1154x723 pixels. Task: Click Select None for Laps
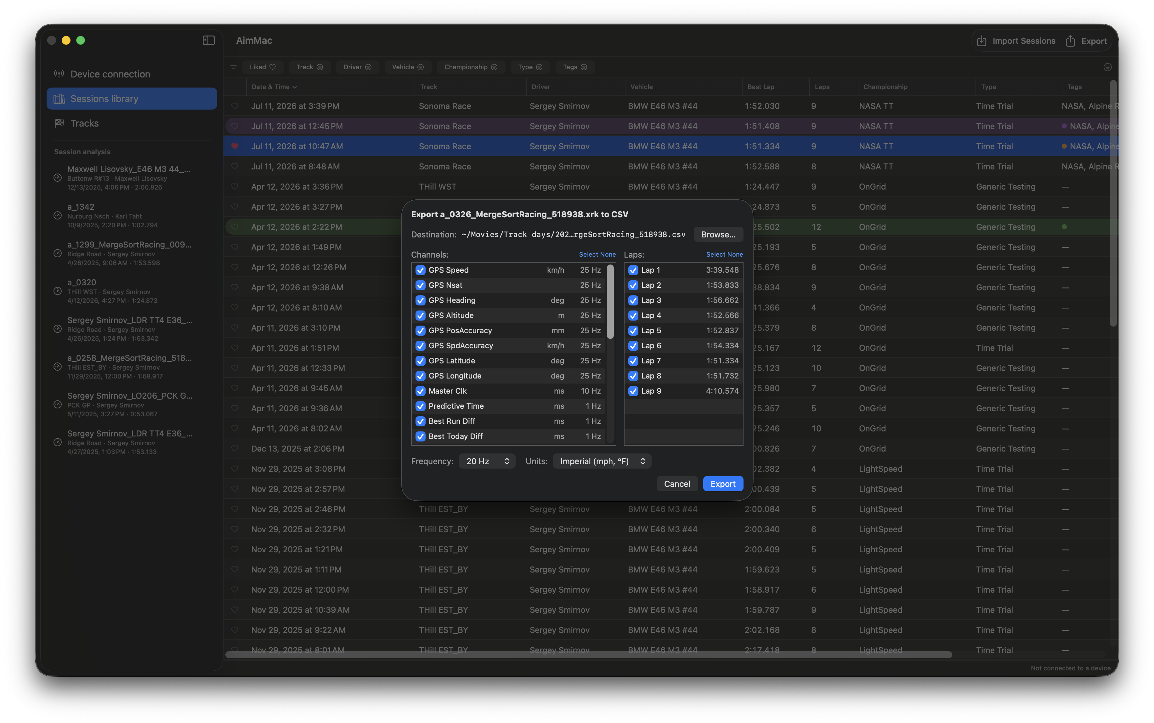coord(724,255)
